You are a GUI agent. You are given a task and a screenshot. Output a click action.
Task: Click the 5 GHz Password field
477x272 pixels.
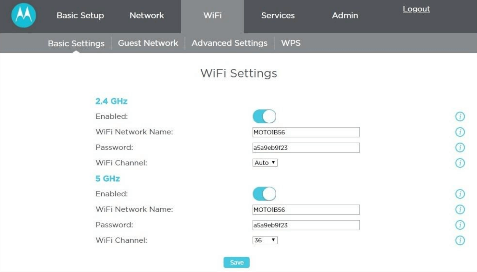point(306,225)
